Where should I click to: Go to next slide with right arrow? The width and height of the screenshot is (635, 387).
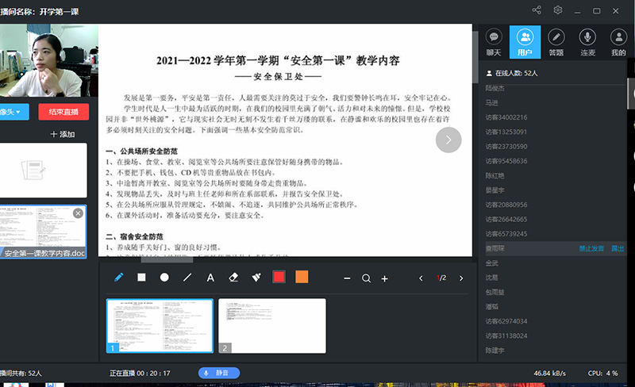pyautogui.click(x=448, y=140)
